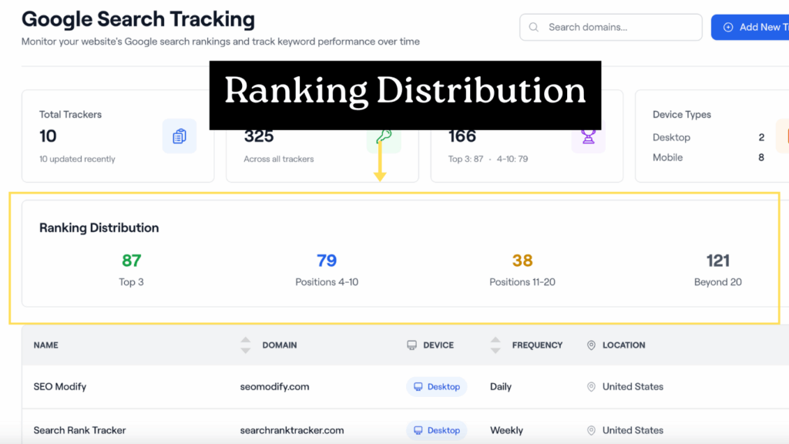Click the FREQUENCY column header

(537, 345)
